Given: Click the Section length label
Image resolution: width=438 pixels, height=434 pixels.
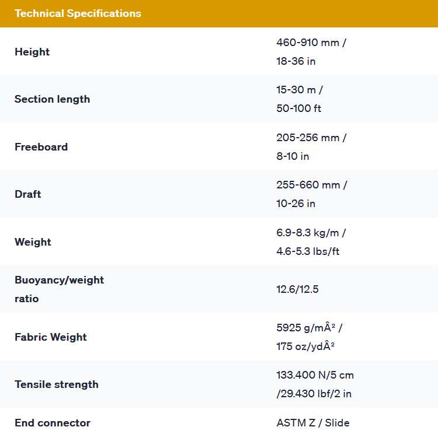Looking at the screenshot, I should (x=52, y=99).
